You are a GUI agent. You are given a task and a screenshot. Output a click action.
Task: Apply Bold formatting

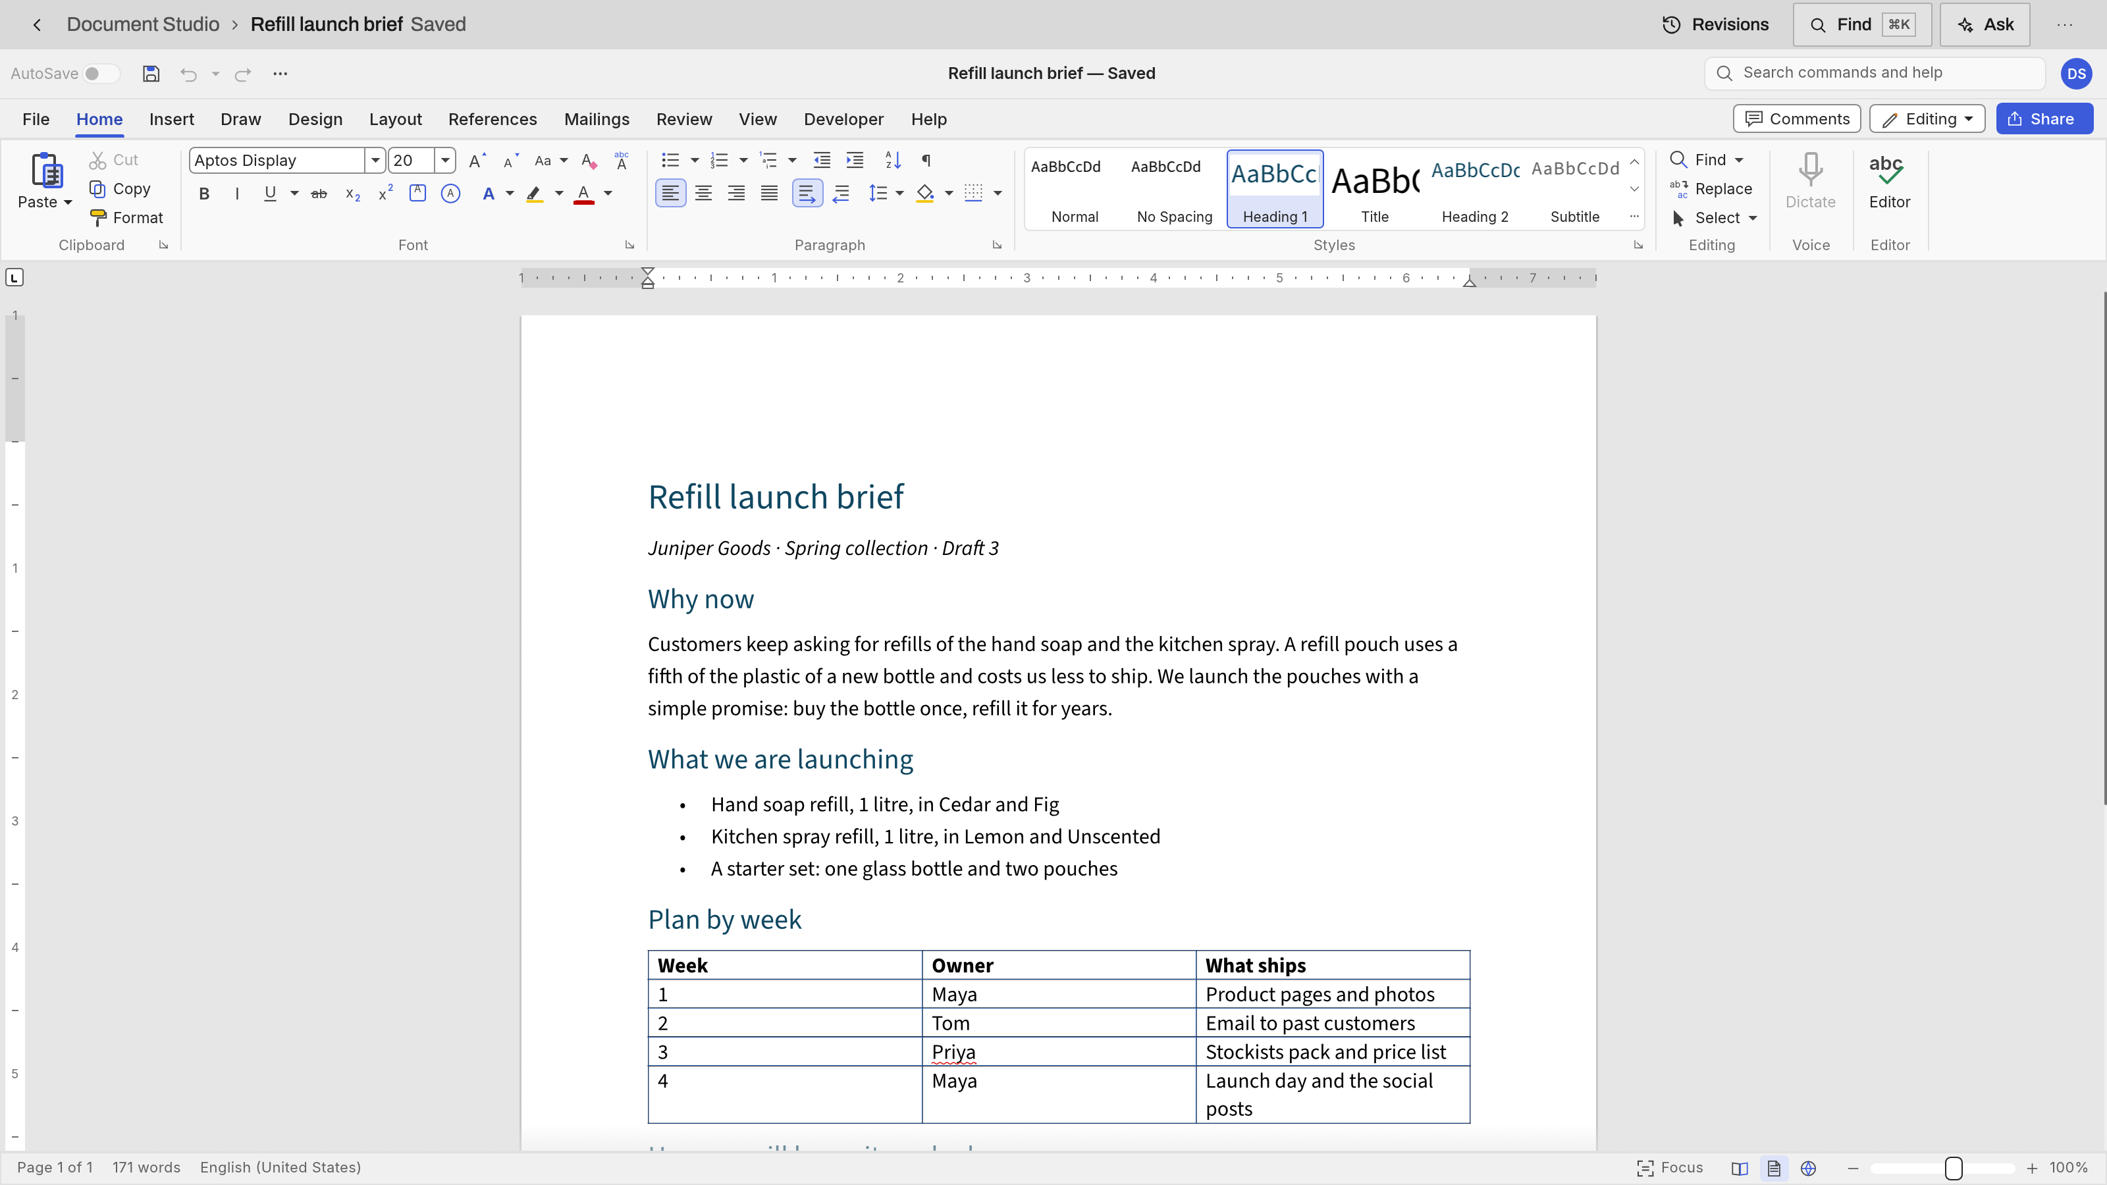click(205, 194)
